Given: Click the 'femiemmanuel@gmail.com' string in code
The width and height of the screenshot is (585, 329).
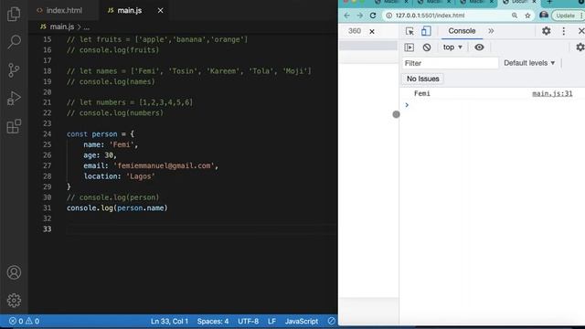Looking at the screenshot, I should [x=164, y=165].
